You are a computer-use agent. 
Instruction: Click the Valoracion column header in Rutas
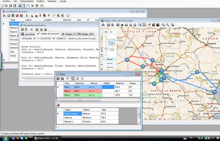(81, 83)
